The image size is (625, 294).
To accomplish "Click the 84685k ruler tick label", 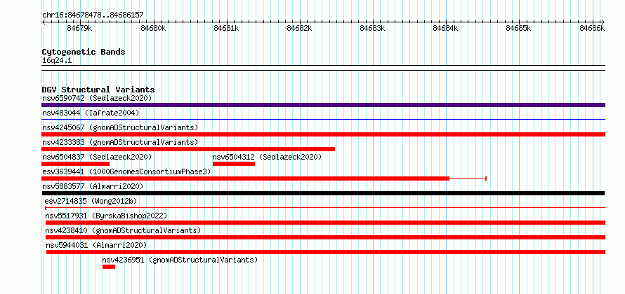I will (518, 28).
